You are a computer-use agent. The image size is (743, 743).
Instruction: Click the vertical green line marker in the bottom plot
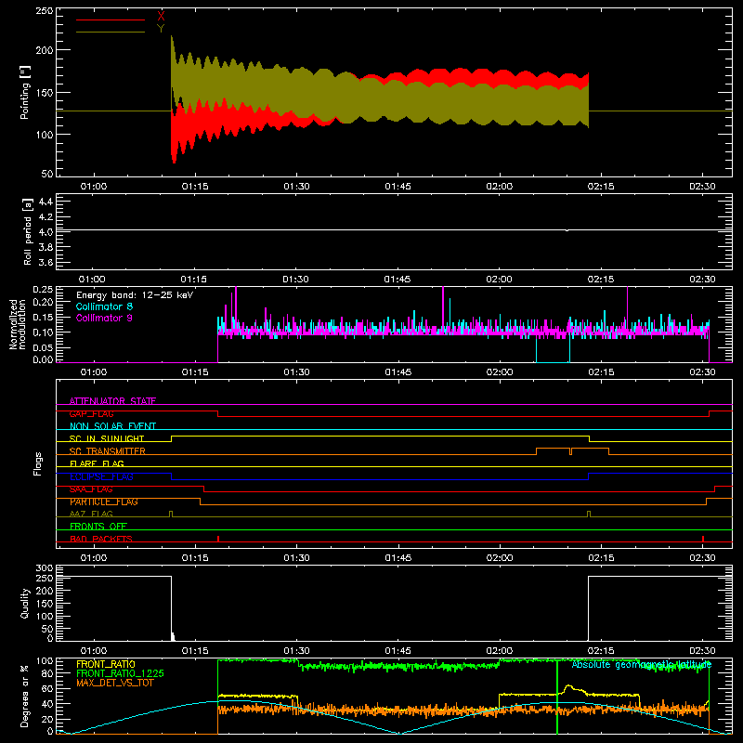[556, 697]
